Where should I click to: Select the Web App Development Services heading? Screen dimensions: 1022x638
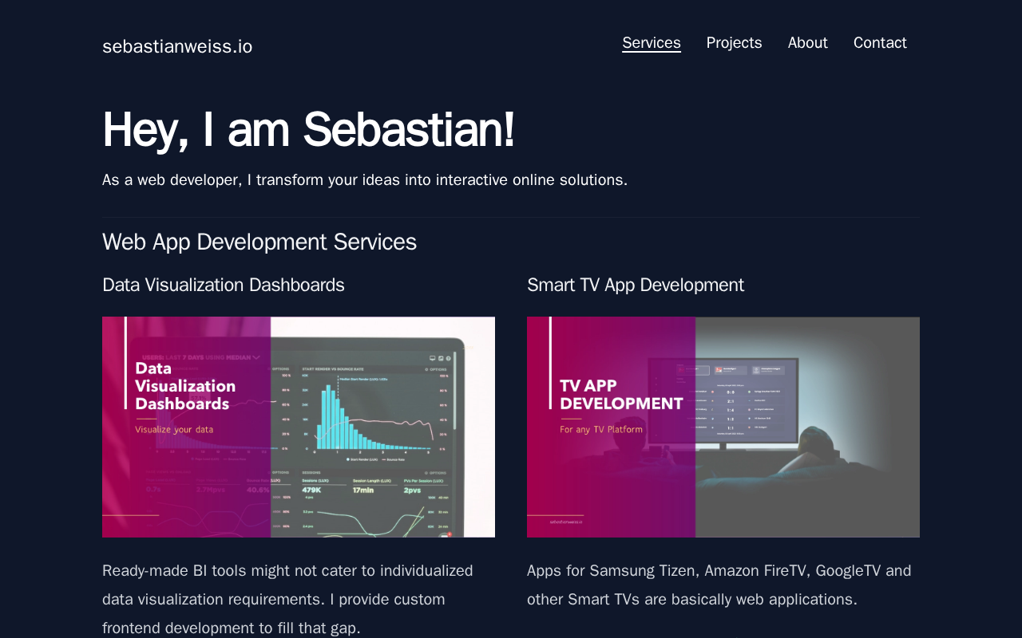tap(259, 242)
